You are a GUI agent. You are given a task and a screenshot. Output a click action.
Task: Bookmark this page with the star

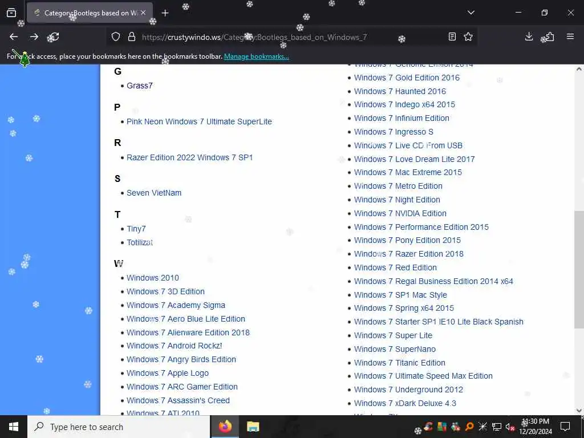(468, 36)
